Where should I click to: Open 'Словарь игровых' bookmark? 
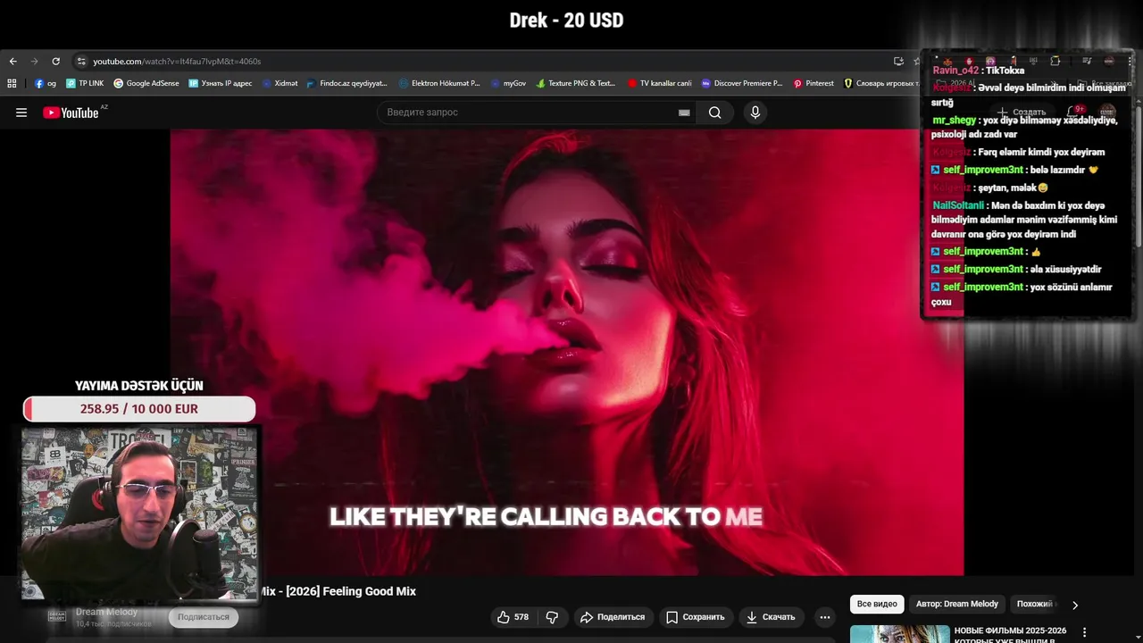tap(881, 83)
